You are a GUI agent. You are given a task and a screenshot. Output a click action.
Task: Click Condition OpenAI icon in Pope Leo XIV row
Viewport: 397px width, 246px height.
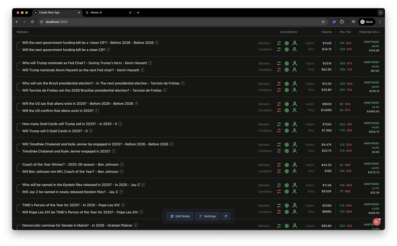(287, 212)
